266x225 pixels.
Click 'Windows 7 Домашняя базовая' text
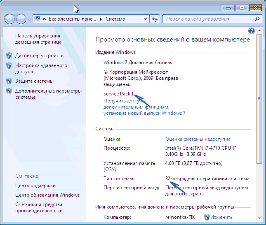[x=138, y=63]
